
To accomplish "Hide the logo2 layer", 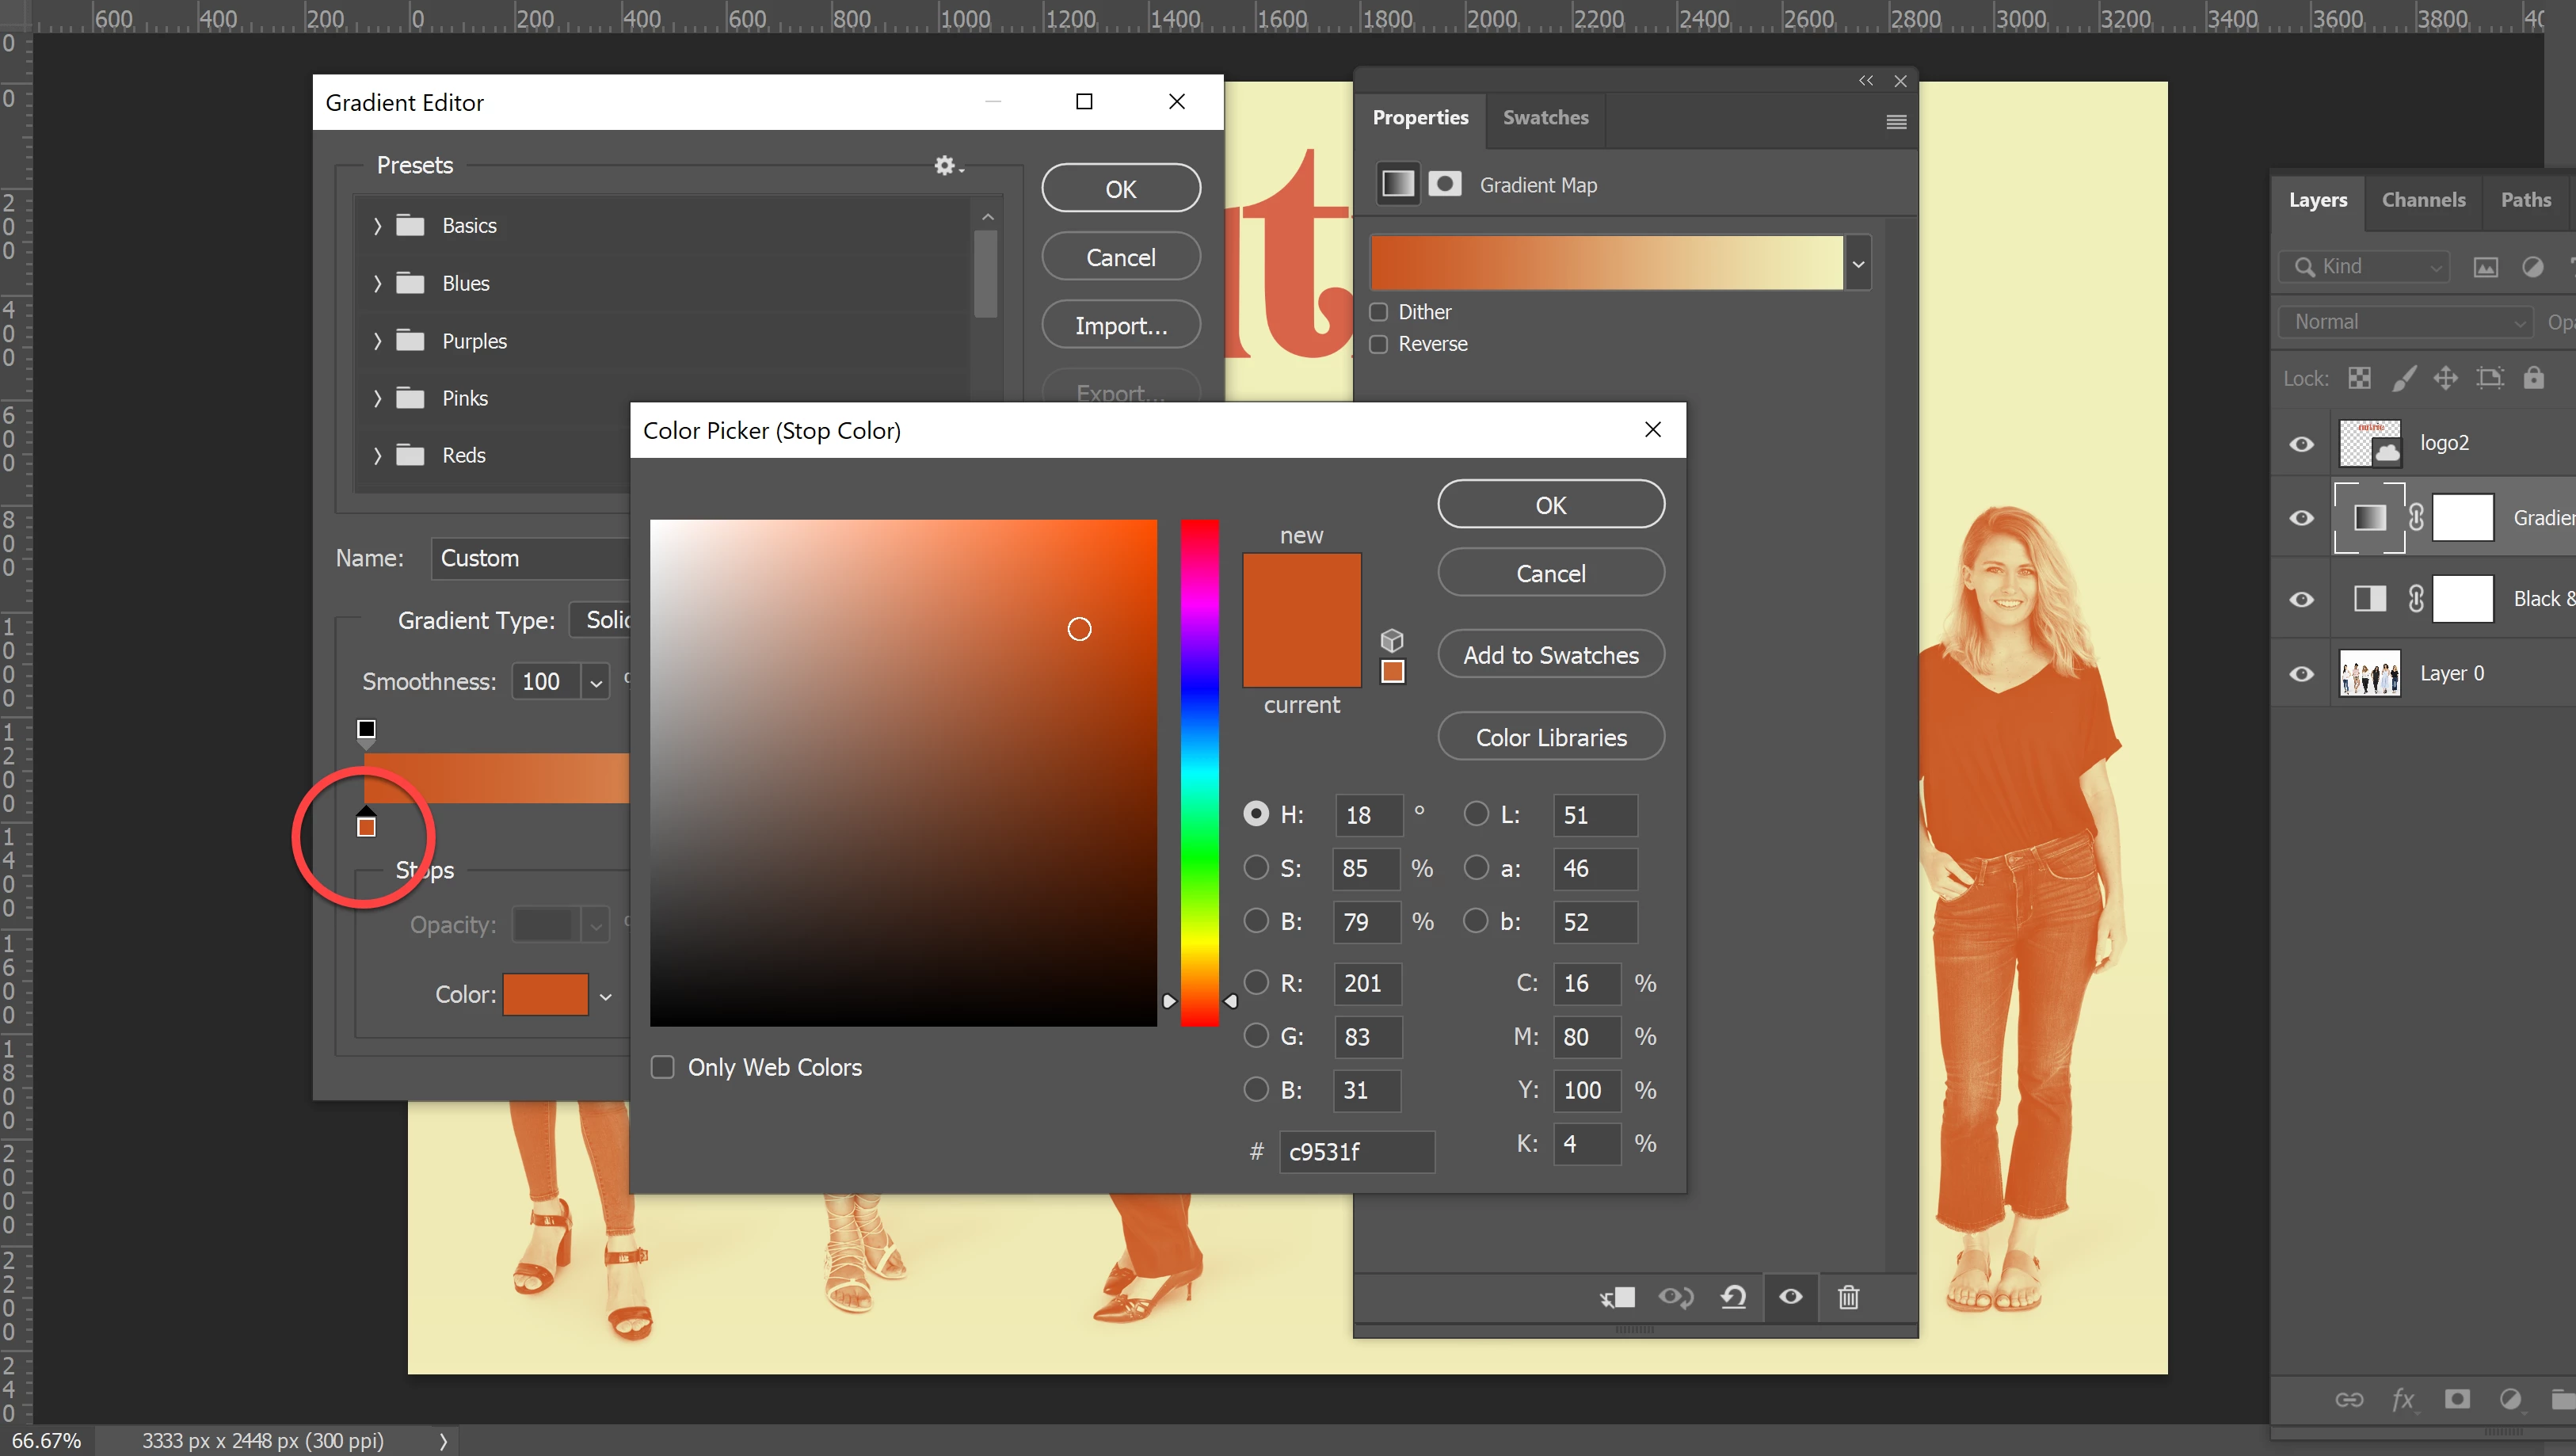I will point(2301,444).
